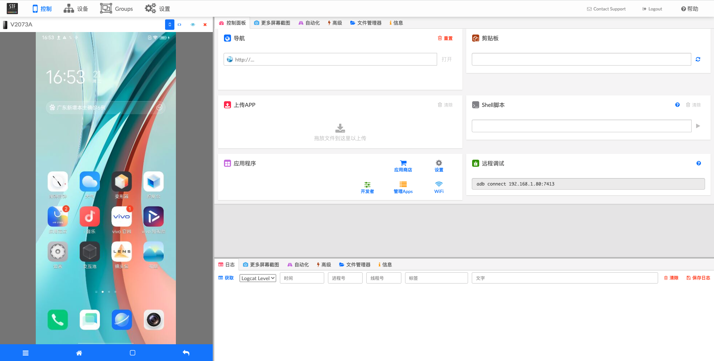The width and height of the screenshot is (714, 361).
Task: Open the LENS 镜头包 app
Action: 121,251
